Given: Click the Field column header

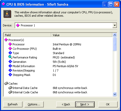Looking at the screenshot, I should [27, 35].
